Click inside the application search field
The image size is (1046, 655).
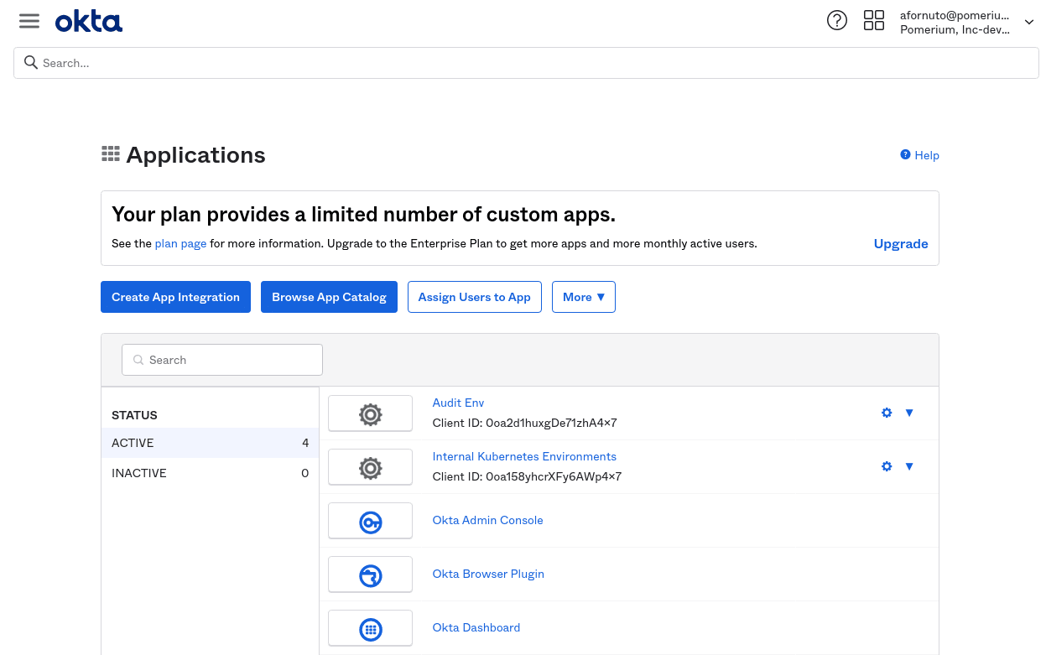(221, 359)
